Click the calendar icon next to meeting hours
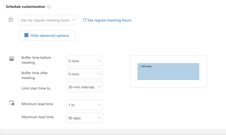Image resolution: width=226 pixels, height=135 pixels. coord(11,20)
